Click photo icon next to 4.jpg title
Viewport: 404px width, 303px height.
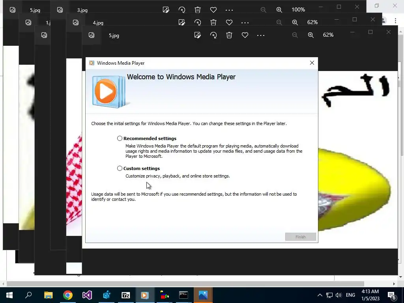[x=75, y=22]
